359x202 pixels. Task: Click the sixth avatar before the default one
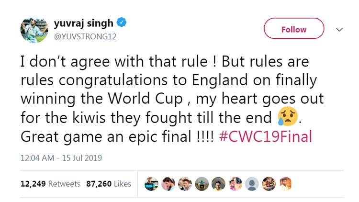[x=235, y=183]
